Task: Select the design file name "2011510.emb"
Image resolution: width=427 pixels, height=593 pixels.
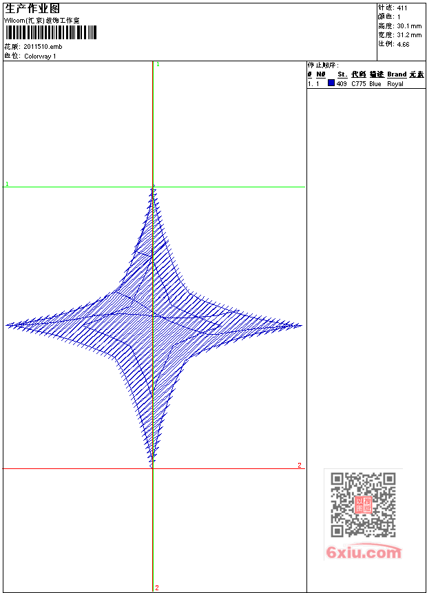Action: point(43,47)
